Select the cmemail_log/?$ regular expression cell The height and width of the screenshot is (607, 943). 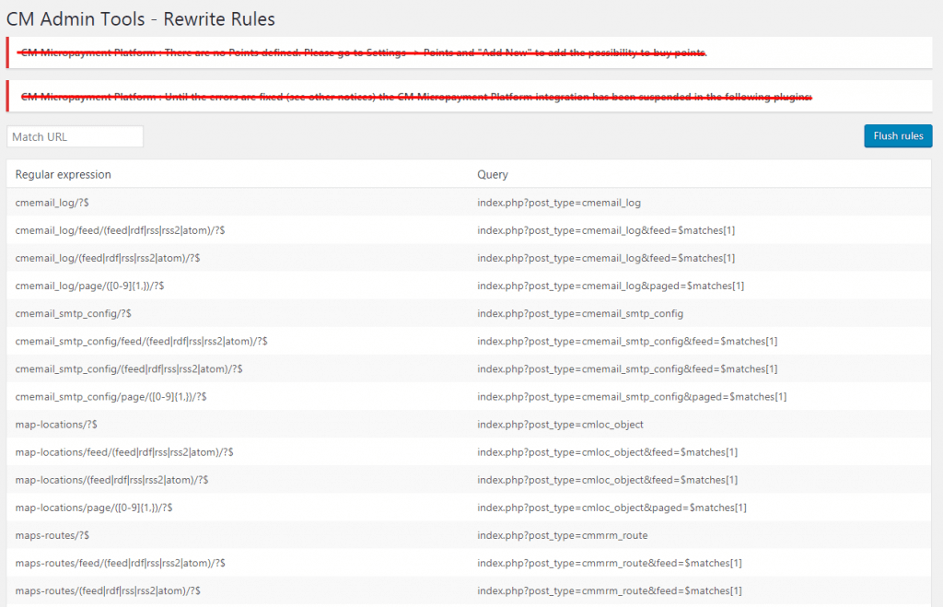[x=52, y=202]
